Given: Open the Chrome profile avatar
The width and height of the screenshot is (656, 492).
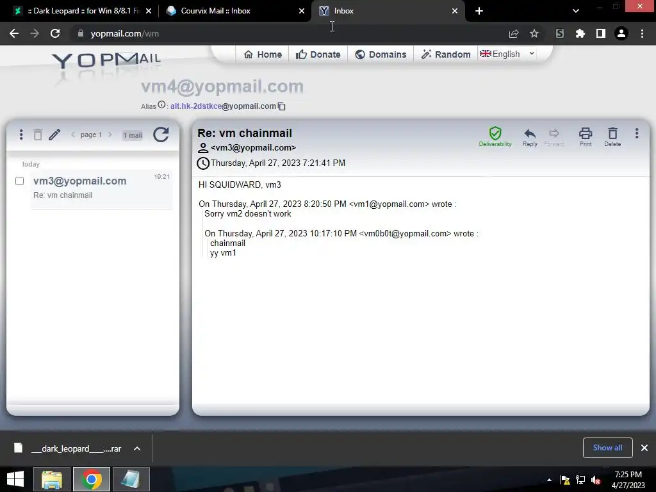Looking at the screenshot, I should pos(621,33).
